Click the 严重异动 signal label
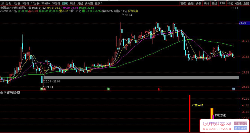The height and width of the screenshot is (133, 250). pos(197,105)
